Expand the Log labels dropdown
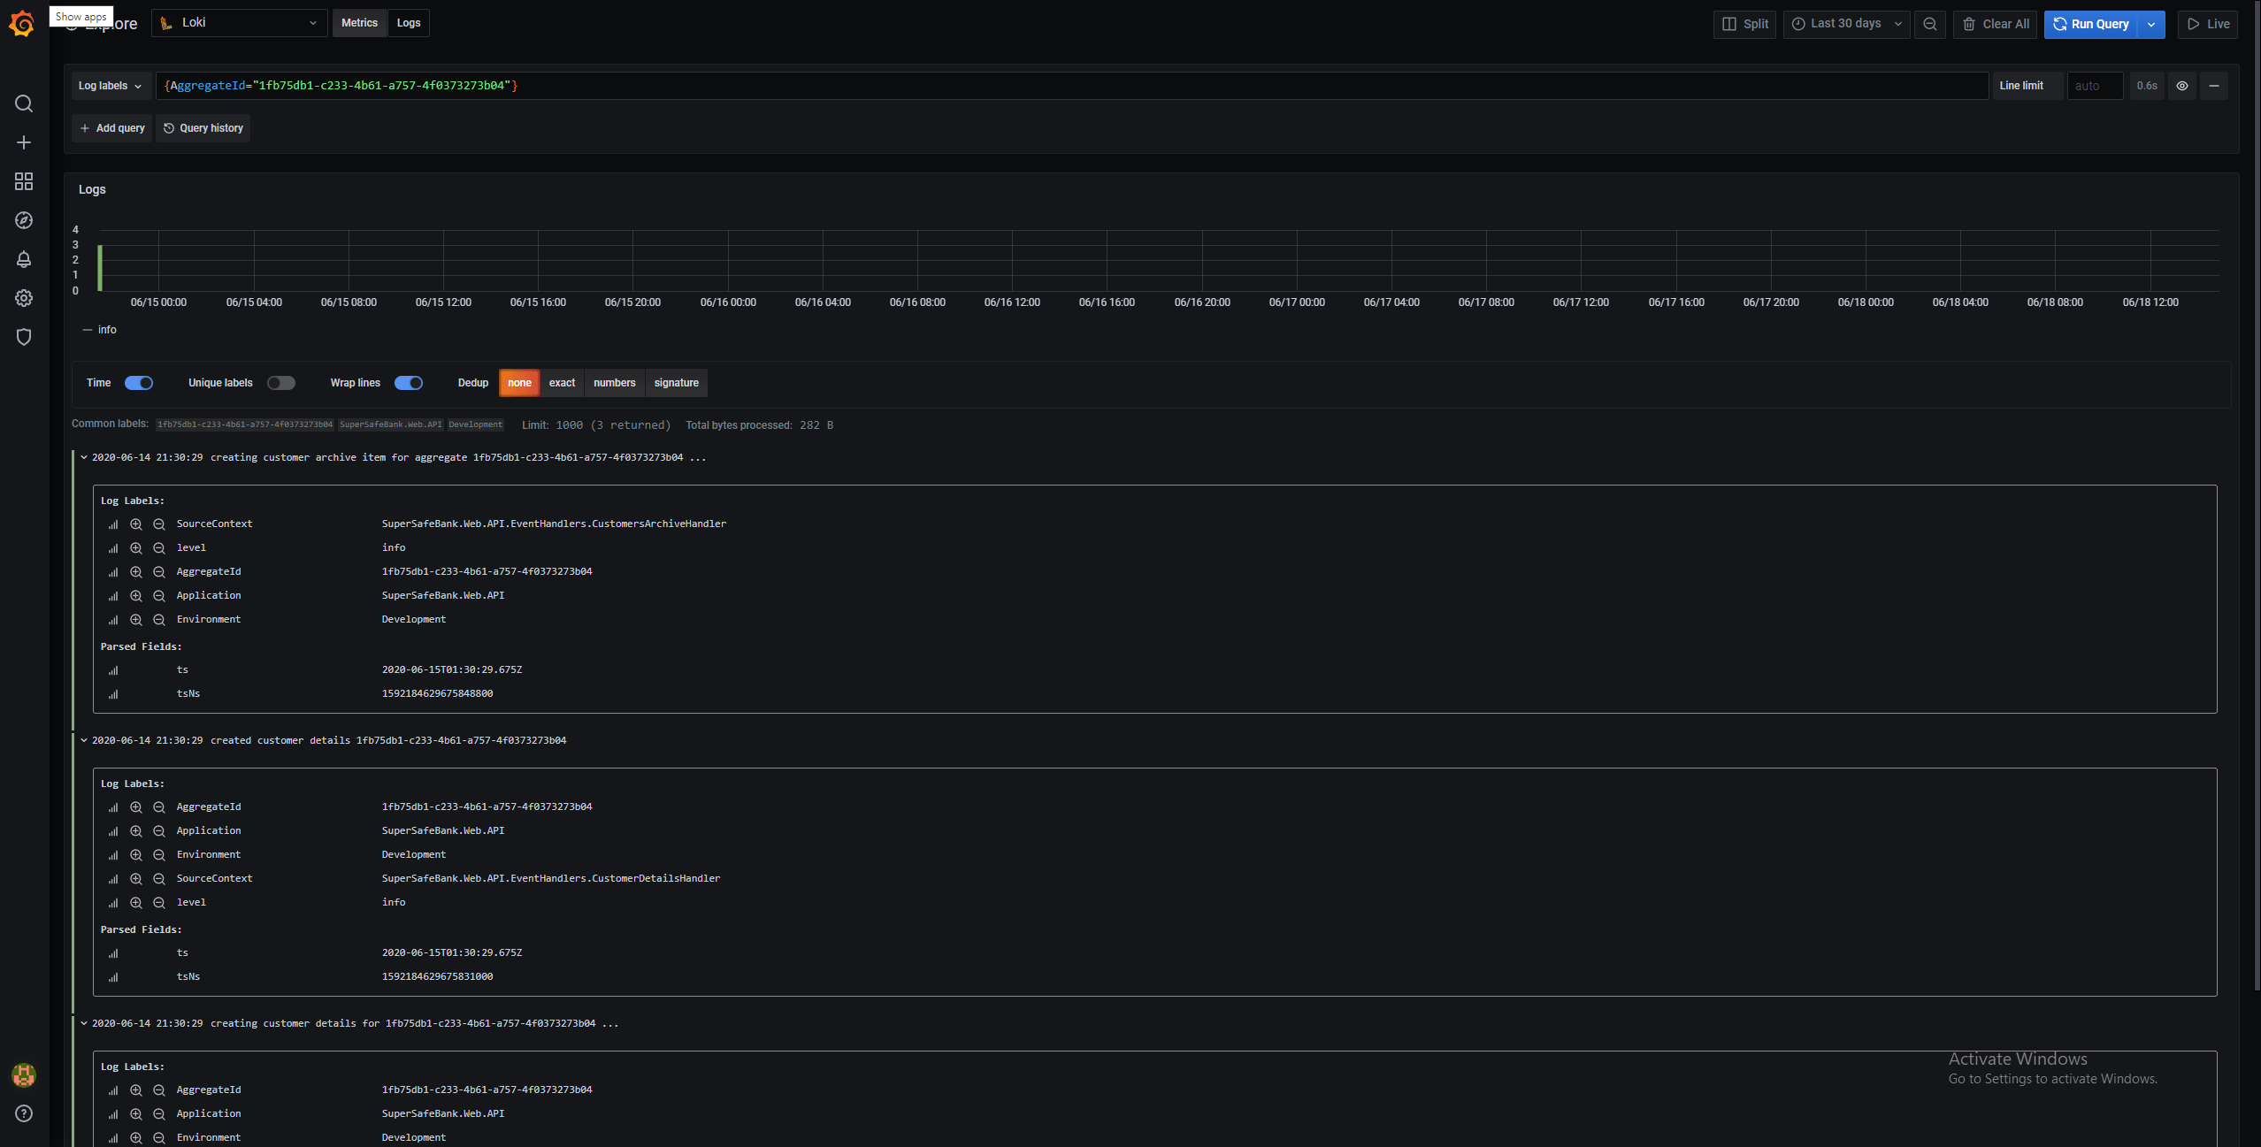 point(111,86)
